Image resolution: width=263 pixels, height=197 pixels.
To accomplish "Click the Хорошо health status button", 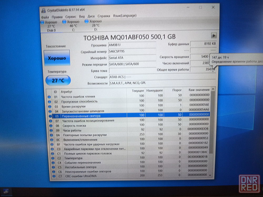I will point(57,58).
